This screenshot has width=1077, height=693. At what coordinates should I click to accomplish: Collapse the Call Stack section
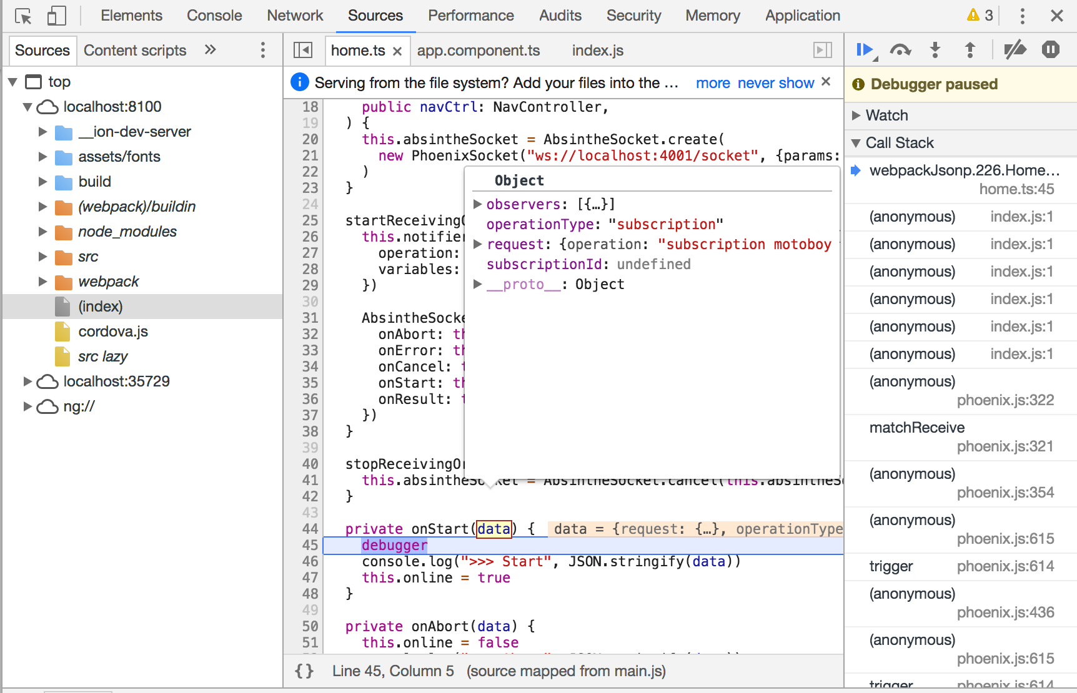click(x=856, y=143)
